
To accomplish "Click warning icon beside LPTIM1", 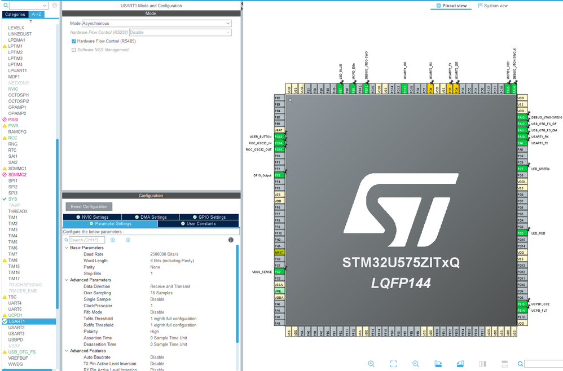I will [5, 46].
